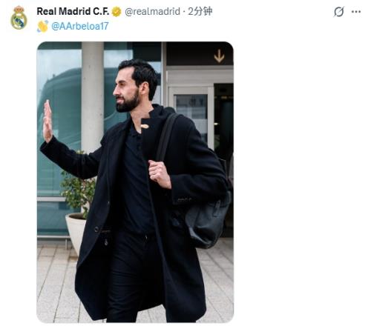The image size is (371, 326).
Task: Click the toggle button on the coat collar
Action: coord(145,127)
